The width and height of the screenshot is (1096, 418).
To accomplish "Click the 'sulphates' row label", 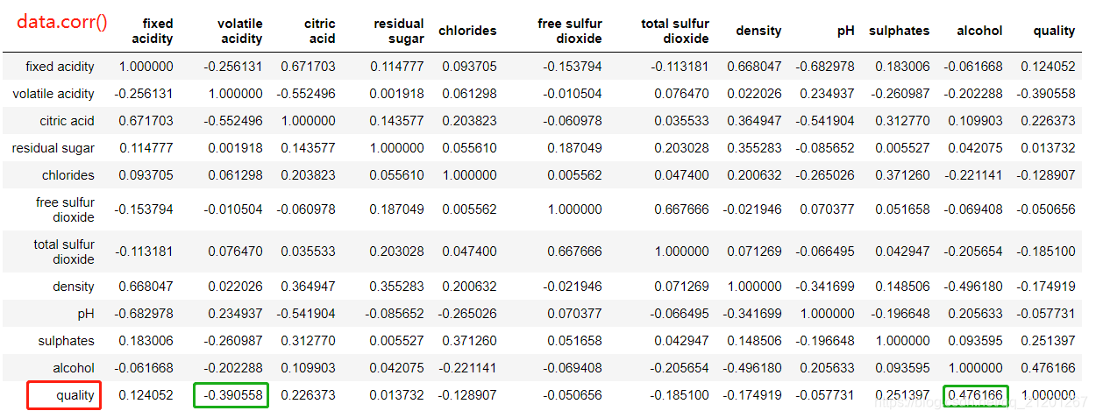I will pos(66,341).
